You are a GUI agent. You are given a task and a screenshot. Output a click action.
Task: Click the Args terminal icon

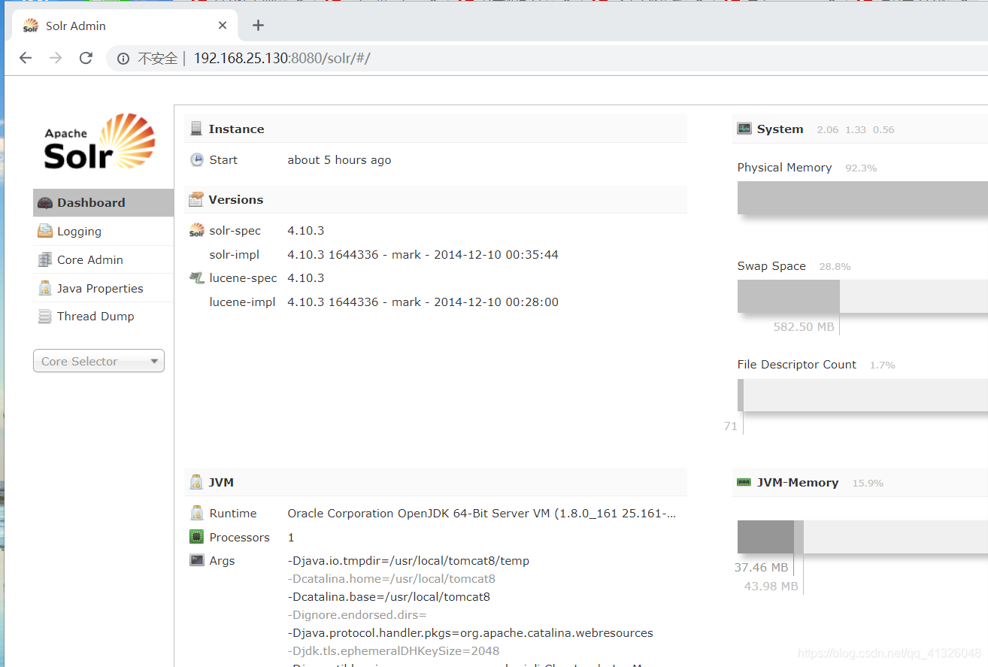point(196,560)
